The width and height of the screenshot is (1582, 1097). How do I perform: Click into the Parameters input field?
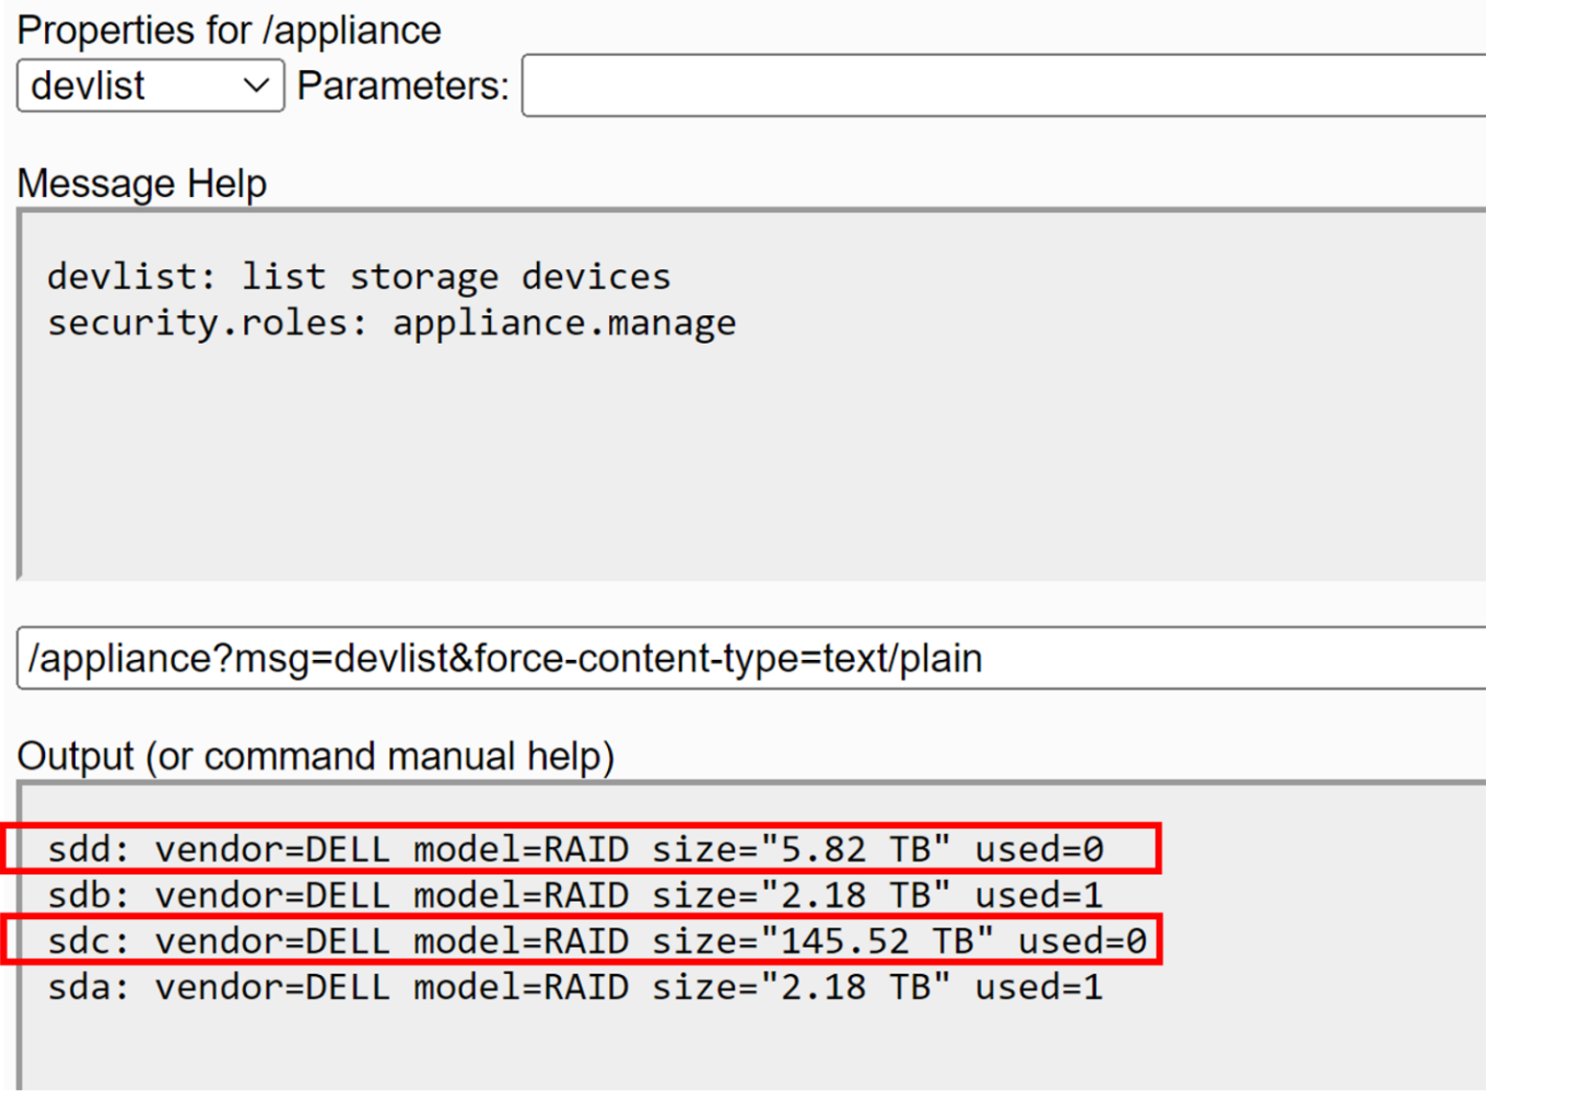(x=999, y=85)
